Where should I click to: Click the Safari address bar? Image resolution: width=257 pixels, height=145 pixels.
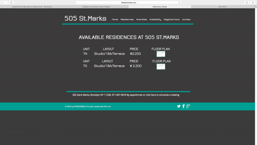point(128,2)
